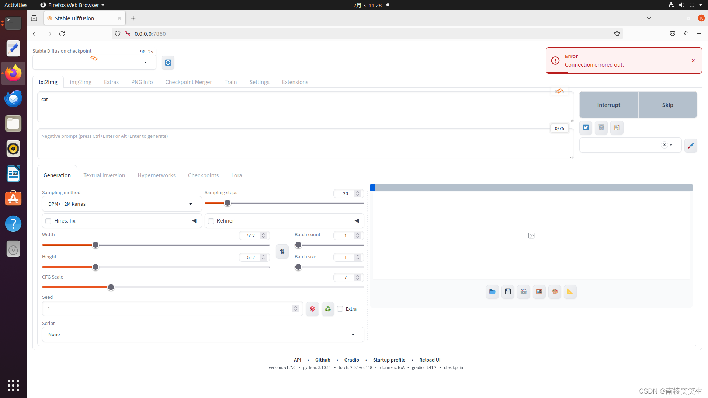Screen dimensions: 708x398
Task: Open Firefox application hamburger menu
Action: (x=699, y=34)
